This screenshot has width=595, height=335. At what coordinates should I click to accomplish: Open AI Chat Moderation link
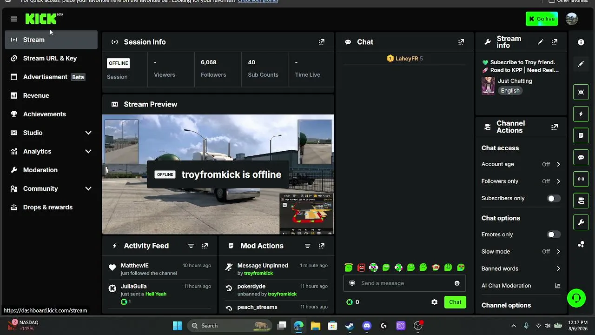[521, 286]
